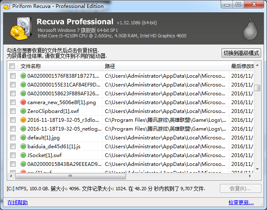Minimize the Recuva window

227,4
